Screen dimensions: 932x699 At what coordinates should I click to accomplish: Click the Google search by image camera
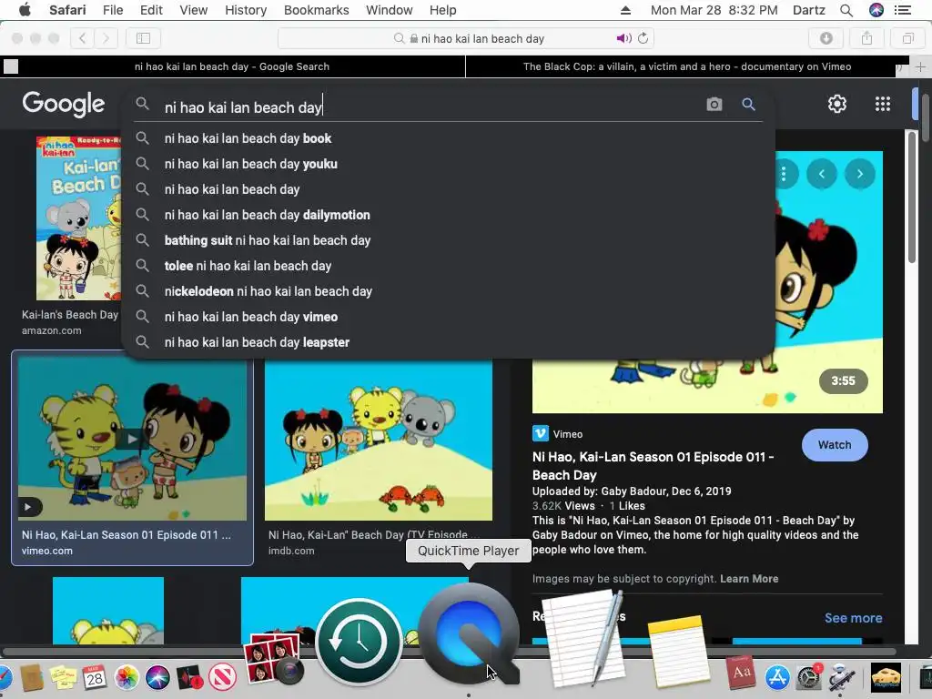[714, 104]
